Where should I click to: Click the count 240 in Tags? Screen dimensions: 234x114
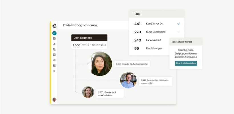[x=138, y=40]
